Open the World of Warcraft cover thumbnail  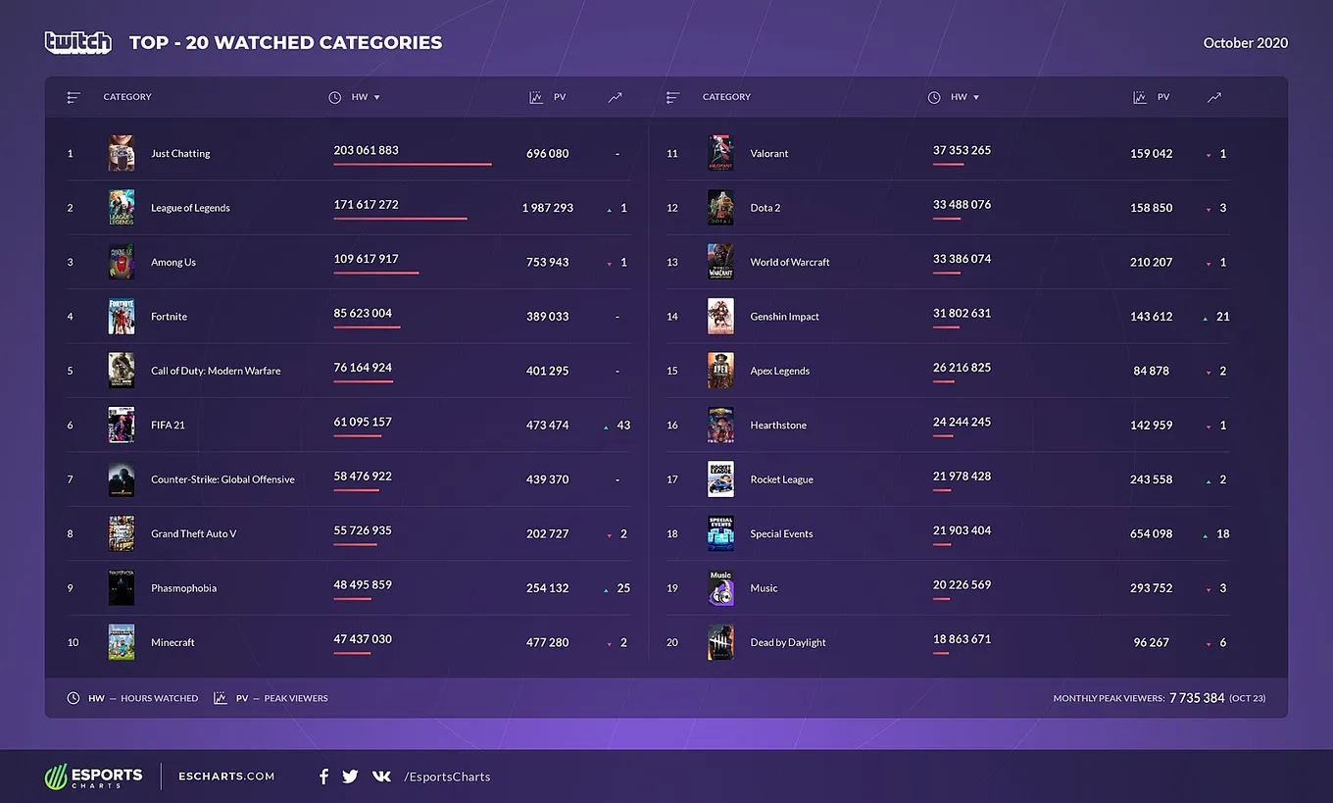[x=720, y=262]
